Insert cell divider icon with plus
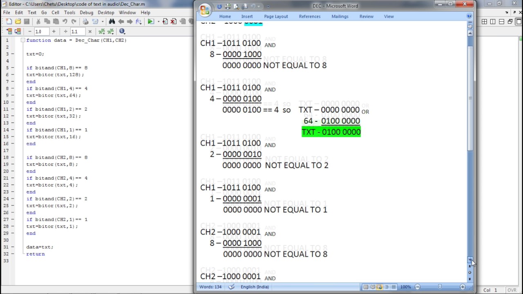The width and height of the screenshot is (523, 294). pyautogui.click(x=101, y=31)
